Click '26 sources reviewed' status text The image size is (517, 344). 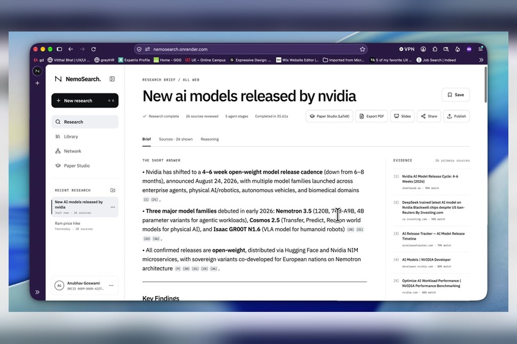tap(202, 116)
